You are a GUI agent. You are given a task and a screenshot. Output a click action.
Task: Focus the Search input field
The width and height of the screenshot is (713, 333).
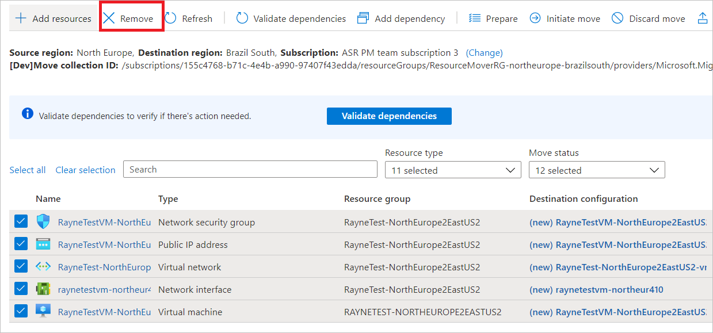tap(250, 170)
